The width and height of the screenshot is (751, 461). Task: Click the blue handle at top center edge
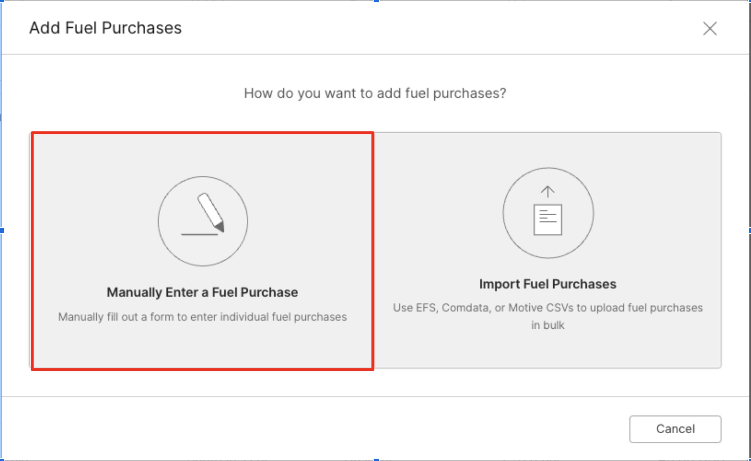[376, 1]
